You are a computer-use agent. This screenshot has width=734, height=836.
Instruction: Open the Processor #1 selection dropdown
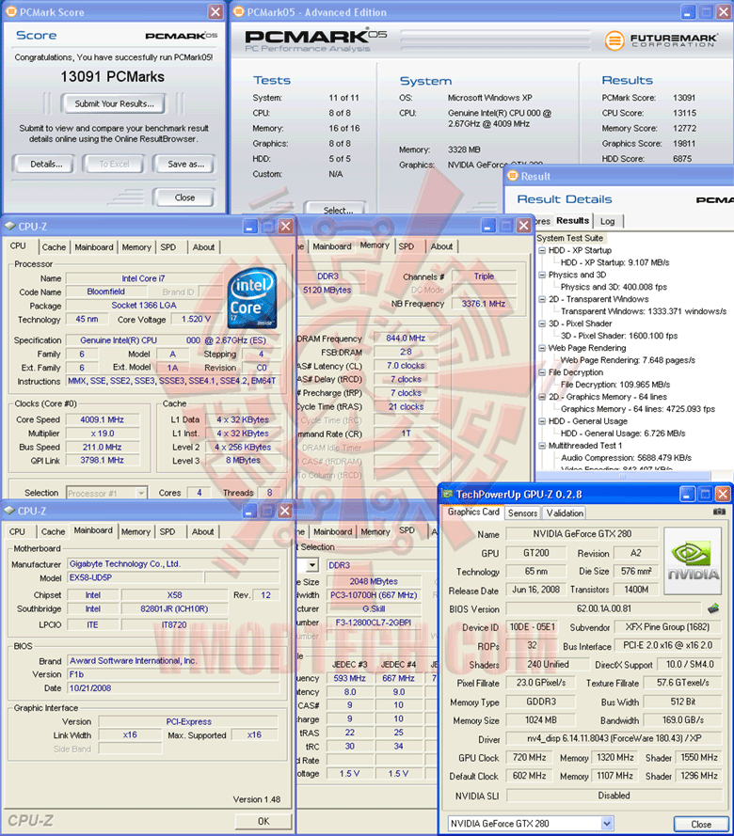[x=141, y=493]
